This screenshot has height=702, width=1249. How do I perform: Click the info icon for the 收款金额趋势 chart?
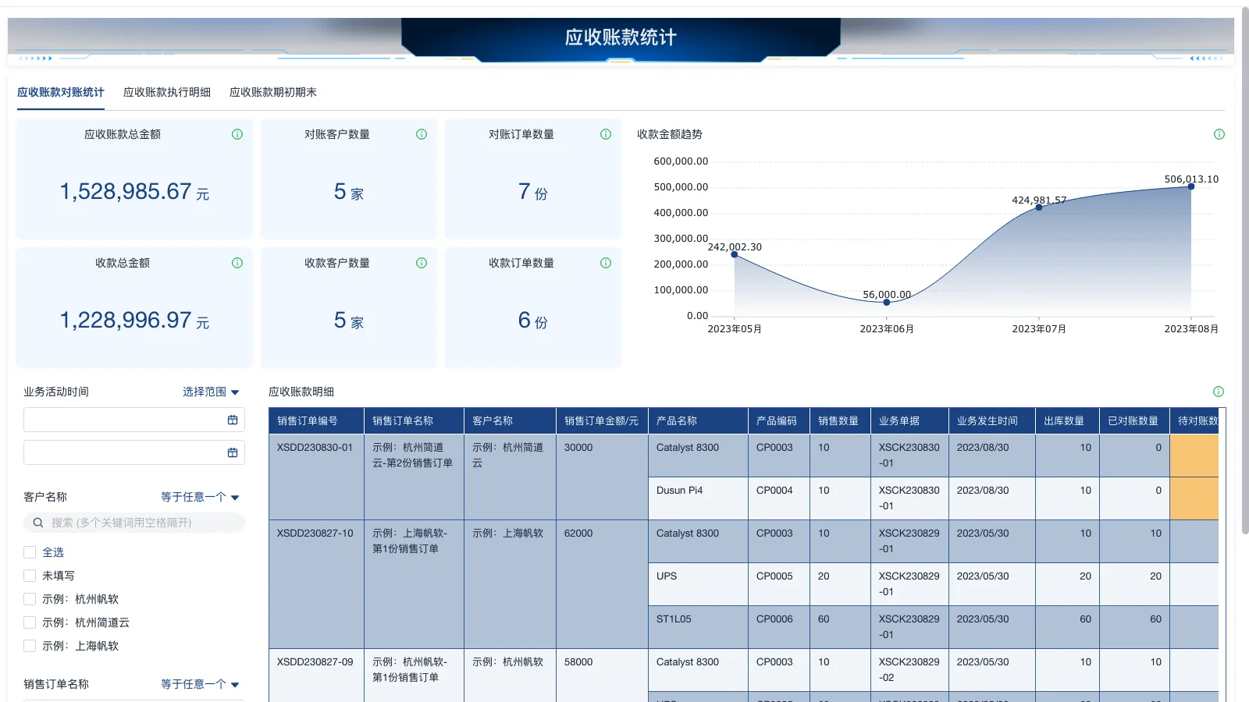point(1219,134)
